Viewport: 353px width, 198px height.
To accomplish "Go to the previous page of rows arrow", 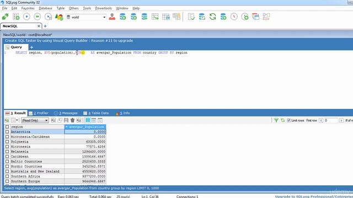I will click(321, 120).
